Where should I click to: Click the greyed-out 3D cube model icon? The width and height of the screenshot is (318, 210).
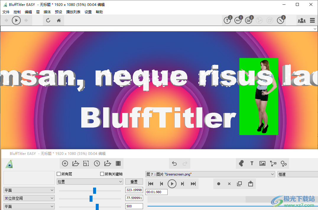(x=270, y=20)
